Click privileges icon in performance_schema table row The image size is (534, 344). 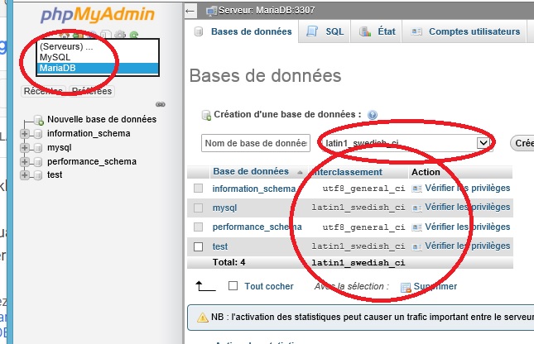pos(416,227)
